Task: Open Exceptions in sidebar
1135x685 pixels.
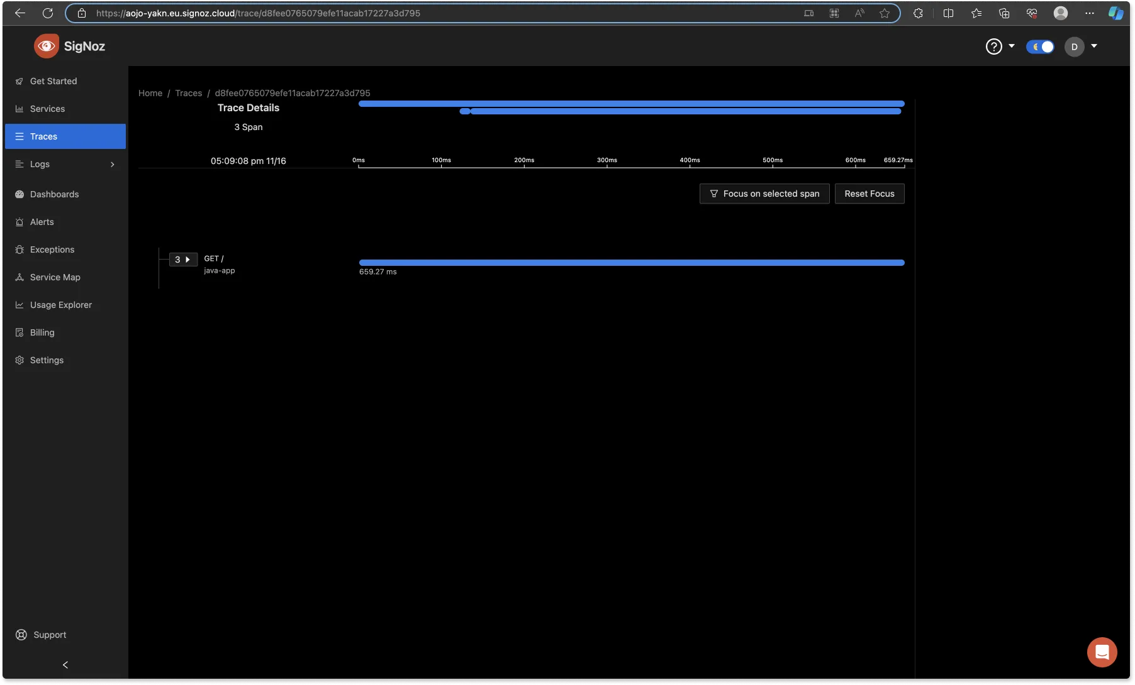Action: (65, 249)
